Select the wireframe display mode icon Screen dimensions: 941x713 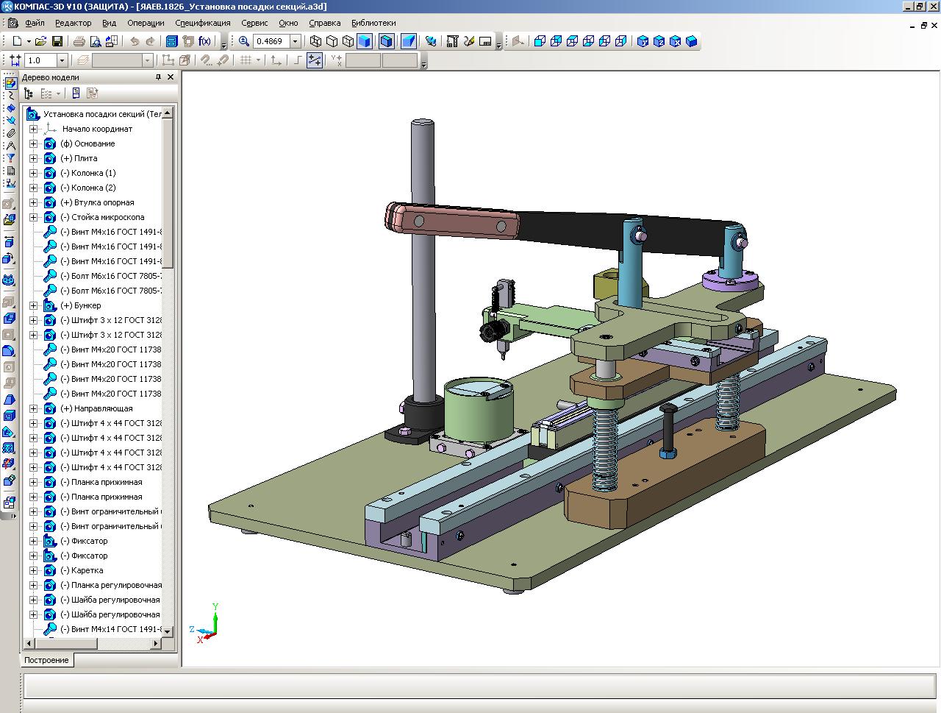pos(315,41)
